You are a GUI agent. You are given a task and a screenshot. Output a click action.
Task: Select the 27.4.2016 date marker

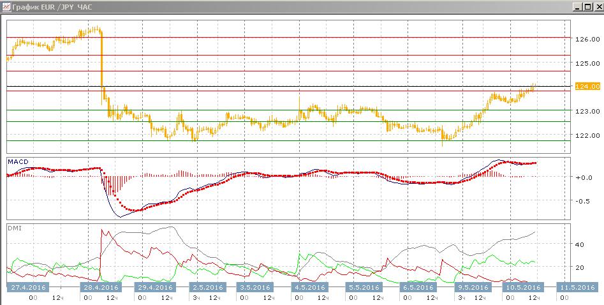point(27,287)
